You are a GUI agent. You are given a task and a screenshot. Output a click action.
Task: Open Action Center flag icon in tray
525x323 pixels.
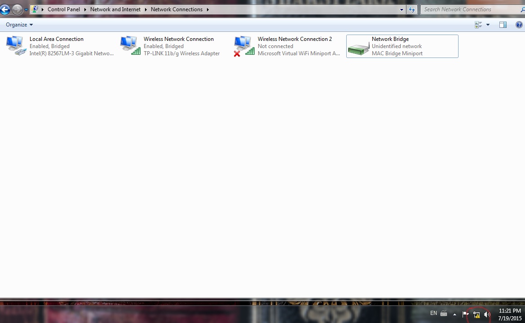(465, 314)
